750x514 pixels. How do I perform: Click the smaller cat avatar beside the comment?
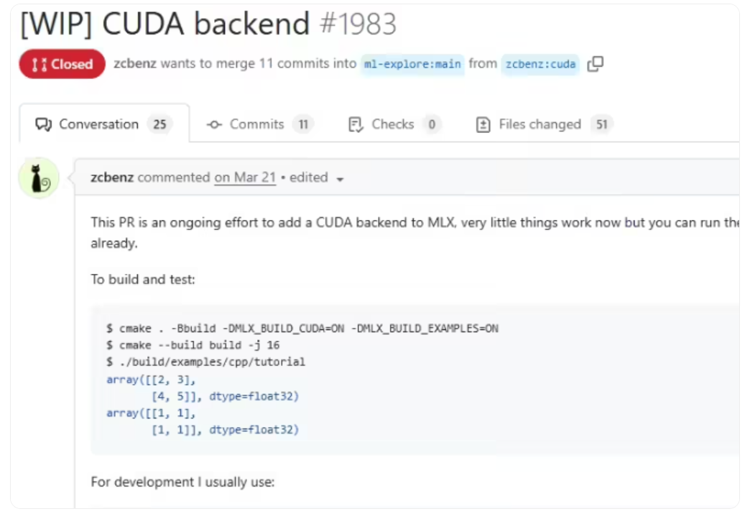[38, 176]
